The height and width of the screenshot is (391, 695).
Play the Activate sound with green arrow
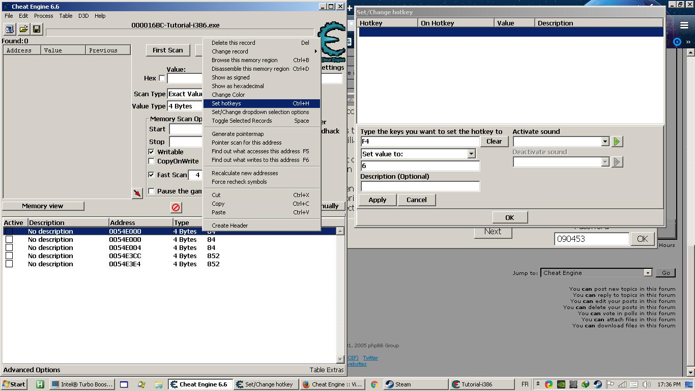coord(617,142)
